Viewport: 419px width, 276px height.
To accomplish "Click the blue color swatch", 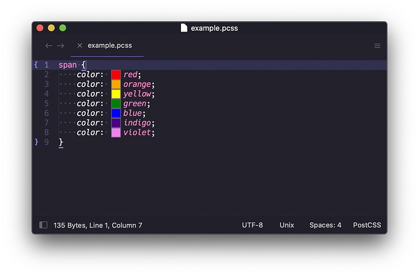I will 116,113.
